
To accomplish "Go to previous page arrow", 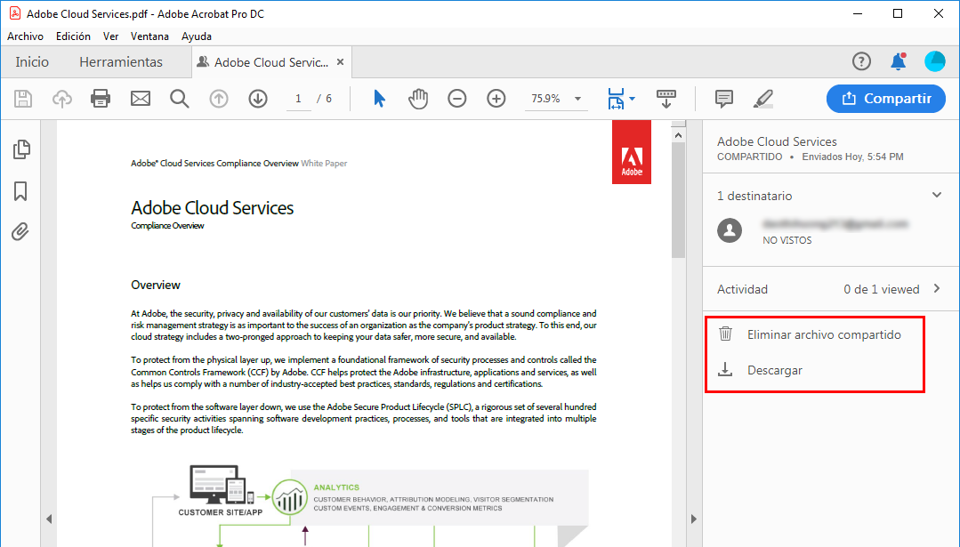I will (x=219, y=99).
